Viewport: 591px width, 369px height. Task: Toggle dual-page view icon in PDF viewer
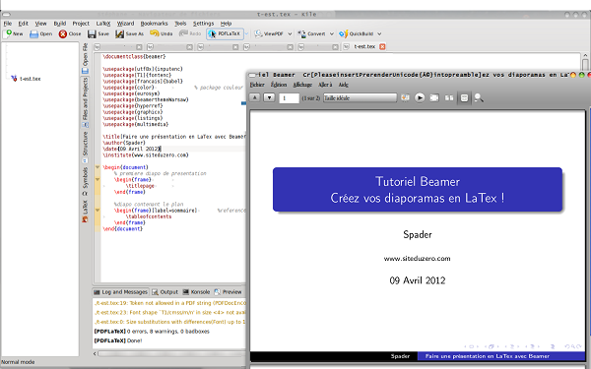pos(449,97)
